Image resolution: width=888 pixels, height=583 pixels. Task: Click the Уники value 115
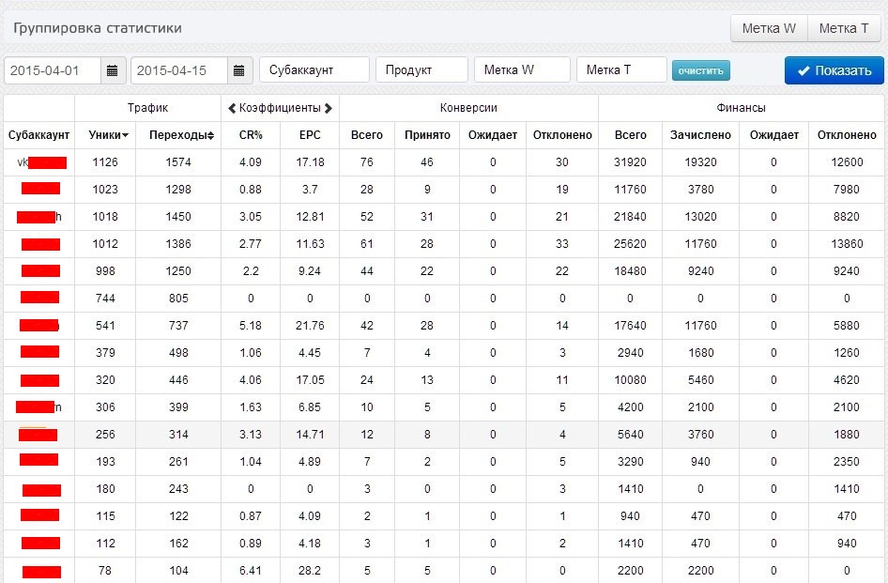pos(105,516)
